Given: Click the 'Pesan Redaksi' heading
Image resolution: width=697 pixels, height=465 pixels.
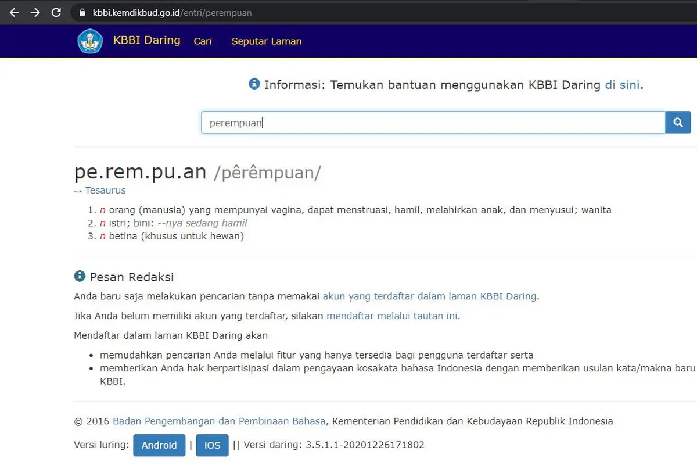Looking at the screenshot, I should pos(132,277).
